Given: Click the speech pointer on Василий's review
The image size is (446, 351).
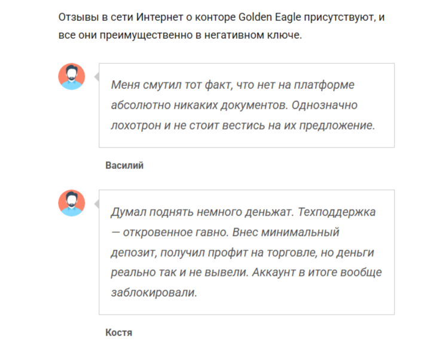Looking at the screenshot, I should pyautogui.click(x=96, y=77).
